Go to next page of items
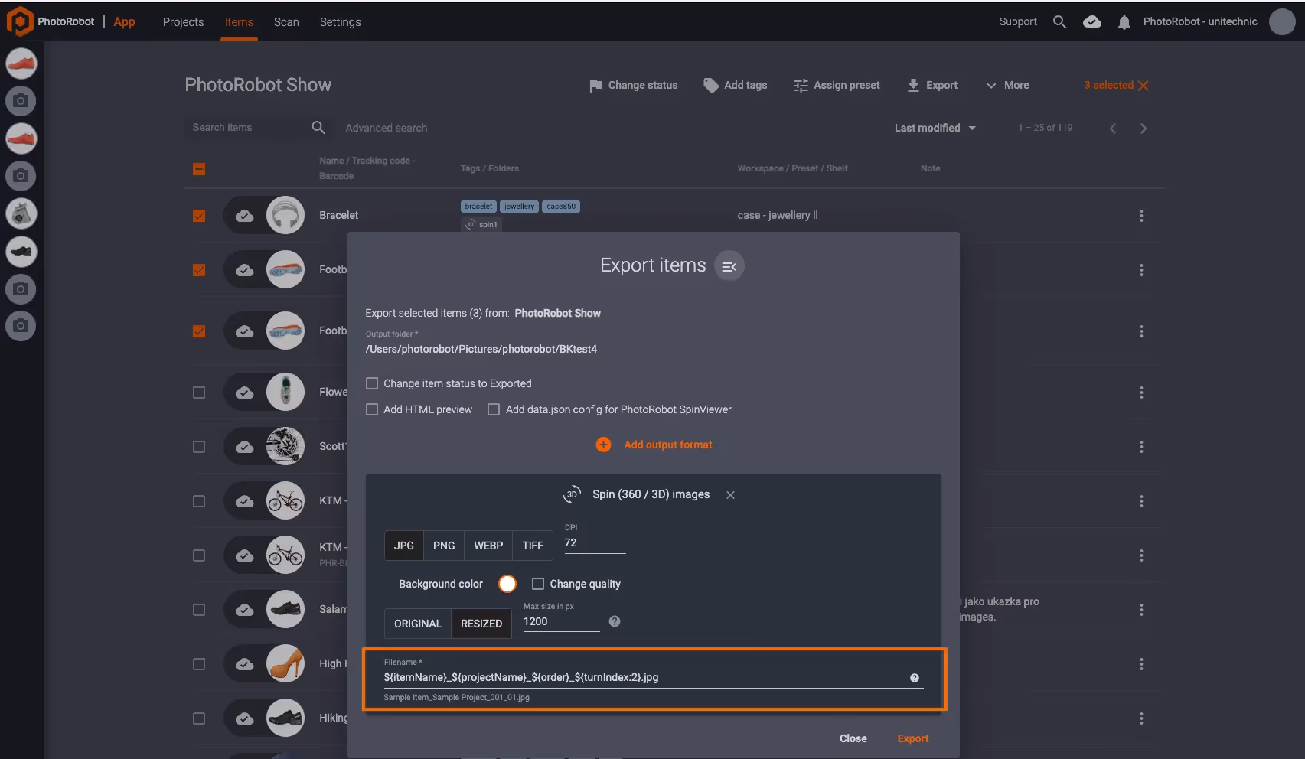The height and width of the screenshot is (759, 1305). pos(1144,129)
